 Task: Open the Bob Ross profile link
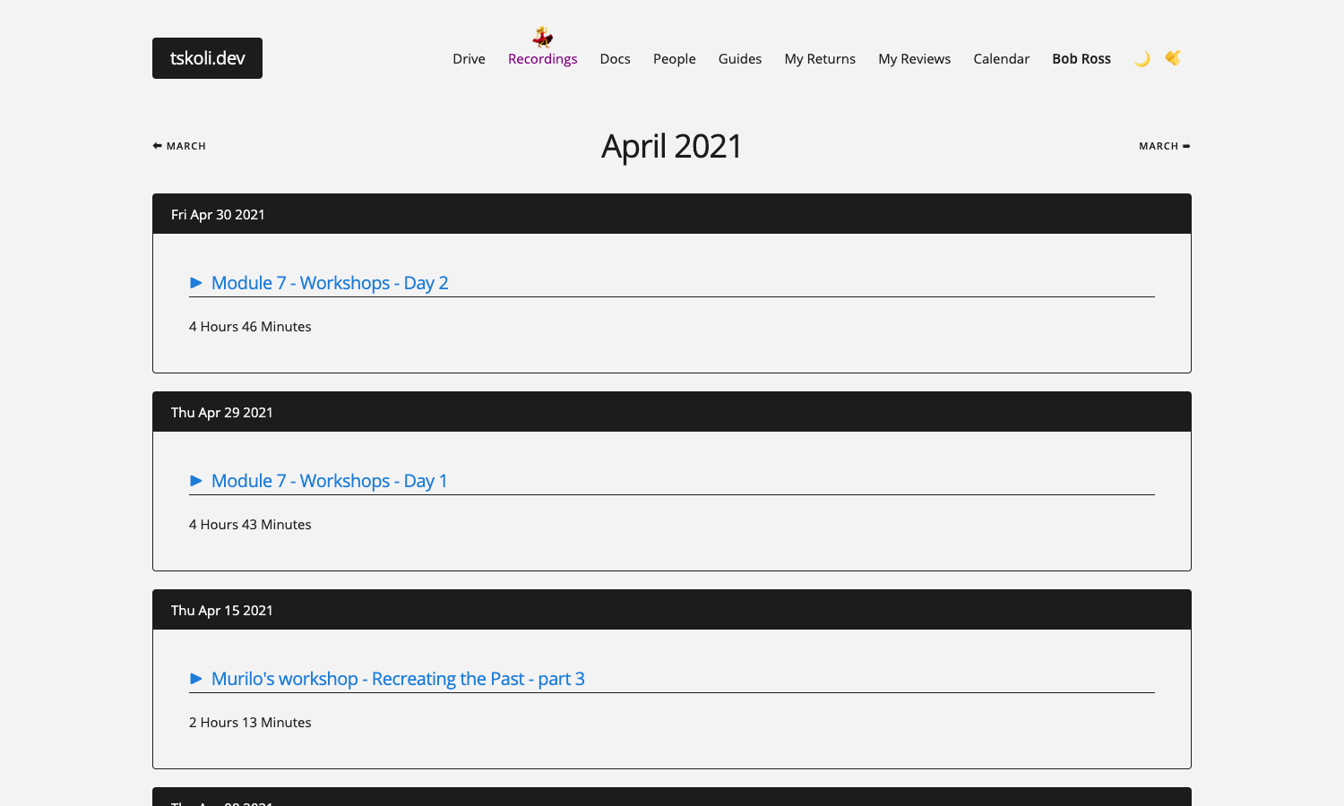1081,59
